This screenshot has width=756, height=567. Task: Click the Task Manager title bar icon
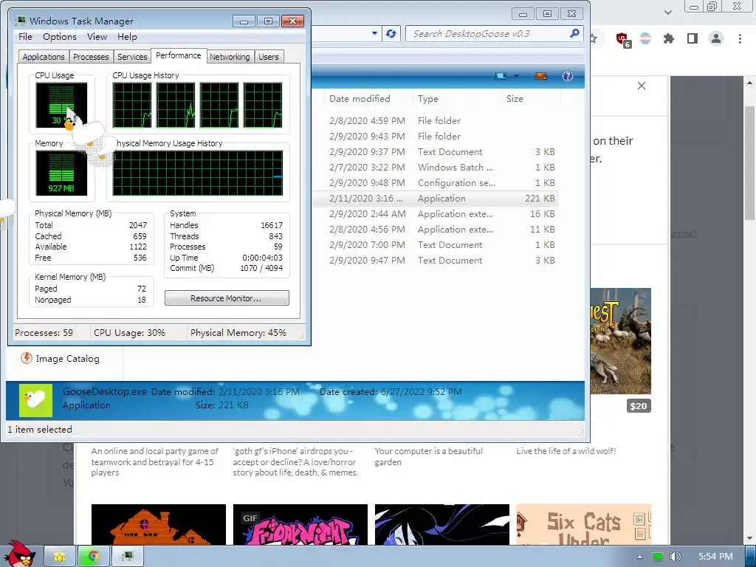tap(20, 21)
